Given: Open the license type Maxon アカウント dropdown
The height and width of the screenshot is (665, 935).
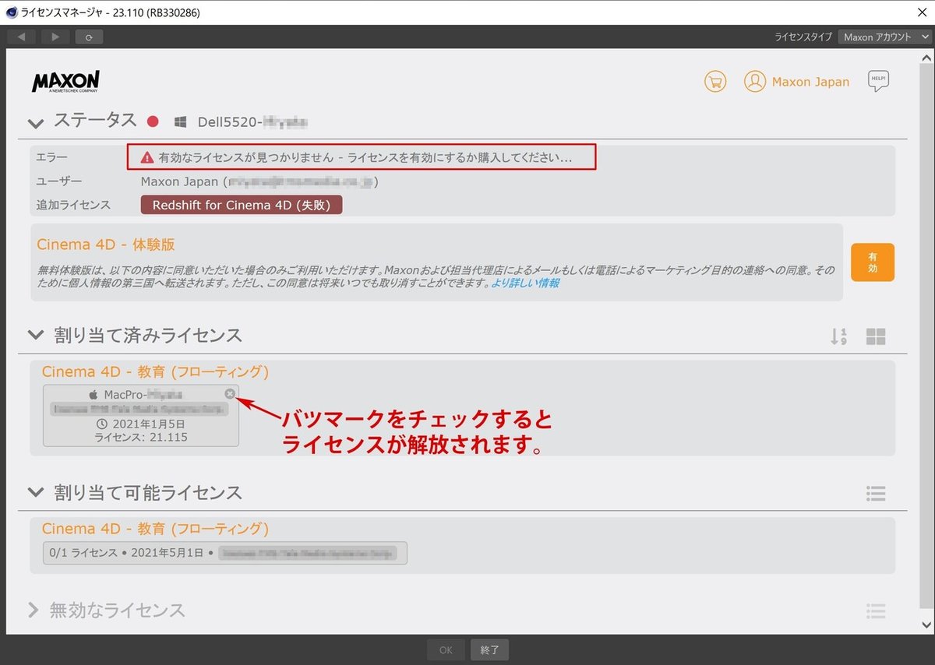Looking at the screenshot, I should coord(885,37).
